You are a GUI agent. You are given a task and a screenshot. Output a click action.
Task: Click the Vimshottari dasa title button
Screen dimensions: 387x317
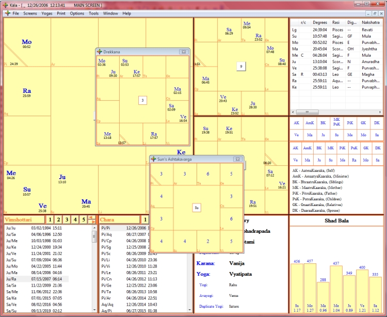24,219
